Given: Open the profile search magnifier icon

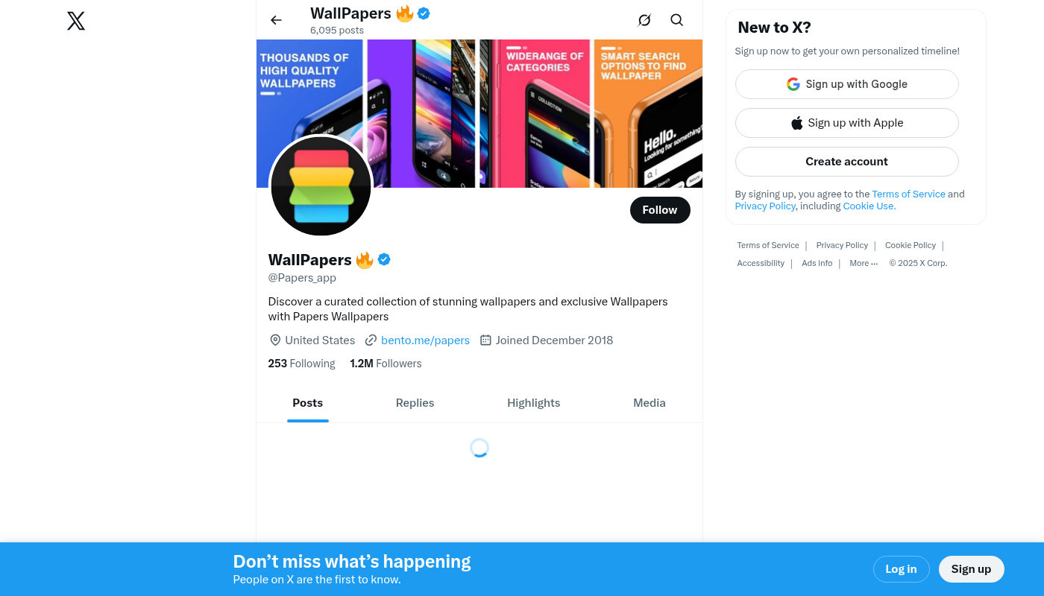Looking at the screenshot, I should pos(676,20).
